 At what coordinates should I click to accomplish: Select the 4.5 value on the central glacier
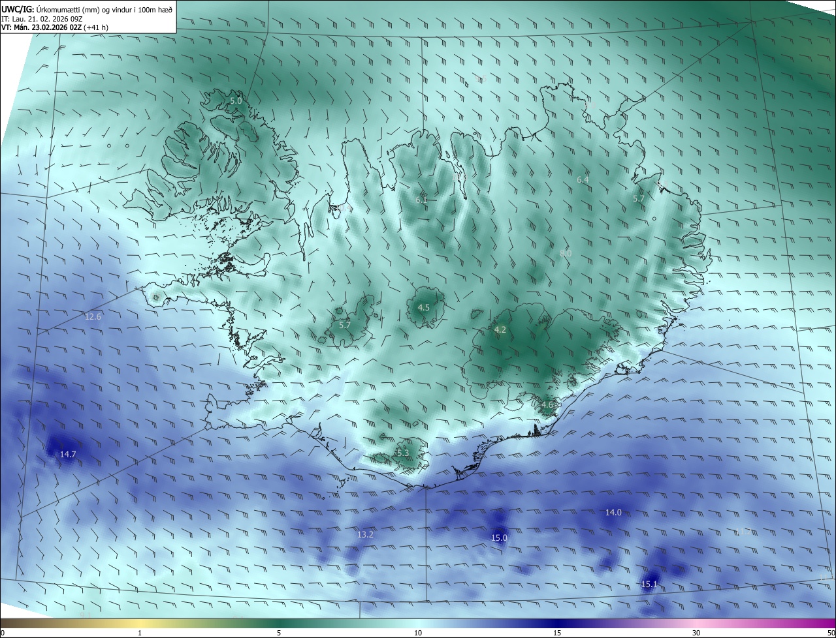pyautogui.click(x=423, y=307)
